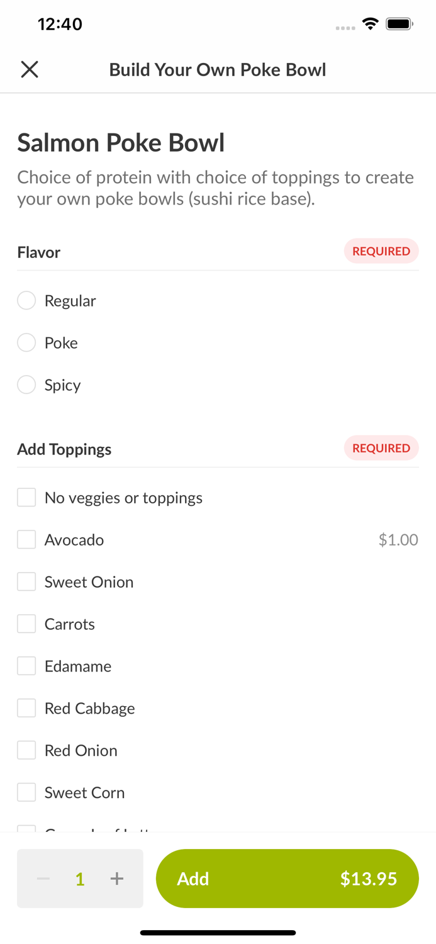Image resolution: width=436 pixels, height=944 pixels.
Task: Choose the Spicy flavor
Action: tap(26, 385)
